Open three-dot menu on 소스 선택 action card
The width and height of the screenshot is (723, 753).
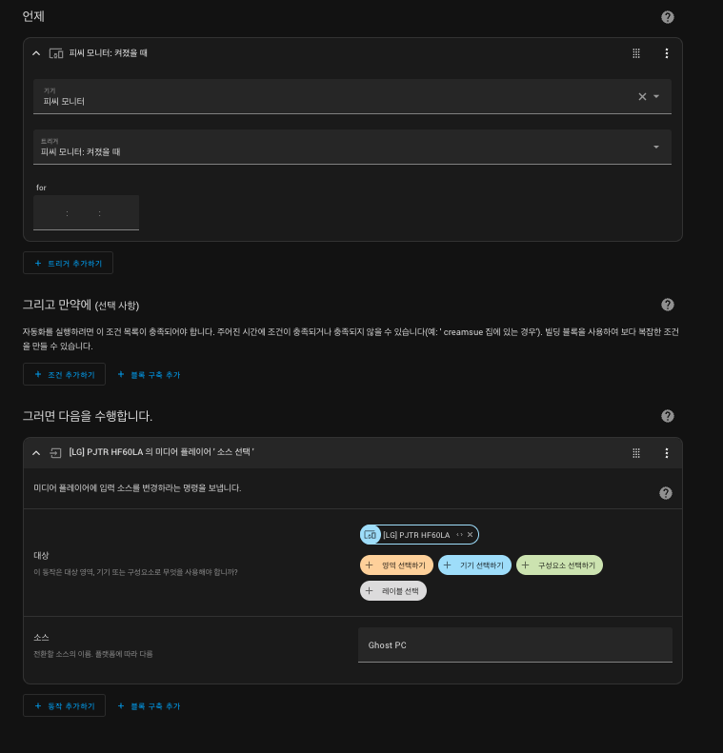(x=667, y=453)
